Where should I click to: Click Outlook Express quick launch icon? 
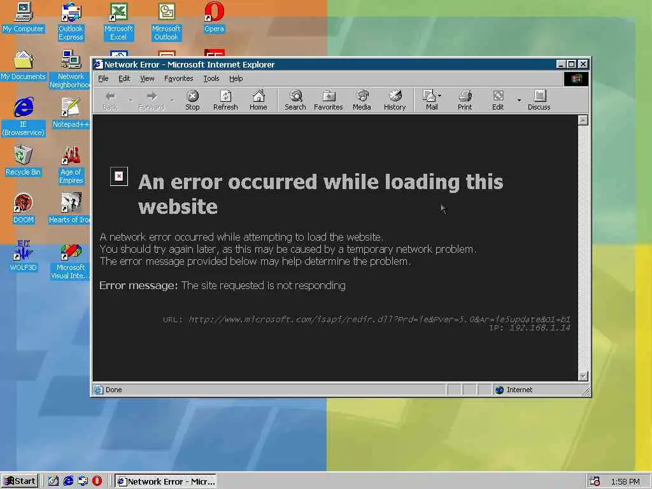(x=83, y=481)
